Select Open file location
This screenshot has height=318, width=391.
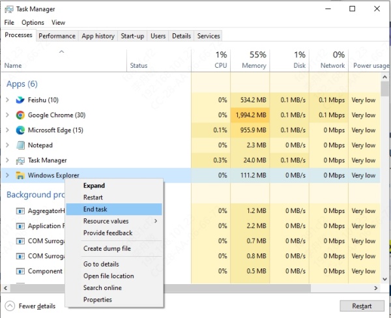click(x=114, y=276)
